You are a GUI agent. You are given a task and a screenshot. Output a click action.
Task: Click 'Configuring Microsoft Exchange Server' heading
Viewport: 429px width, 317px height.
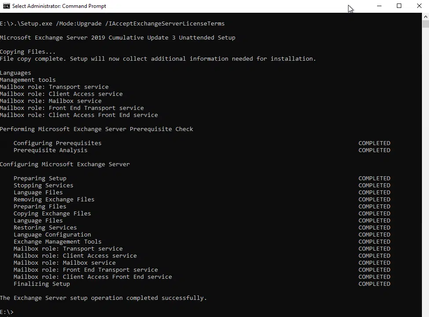coord(65,164)
